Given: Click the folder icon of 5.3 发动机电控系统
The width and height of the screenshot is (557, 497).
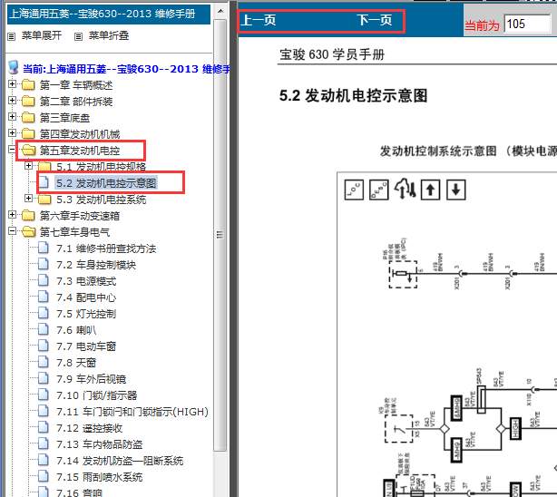Looking at the screenshot, I should click(x=44, y=200).
